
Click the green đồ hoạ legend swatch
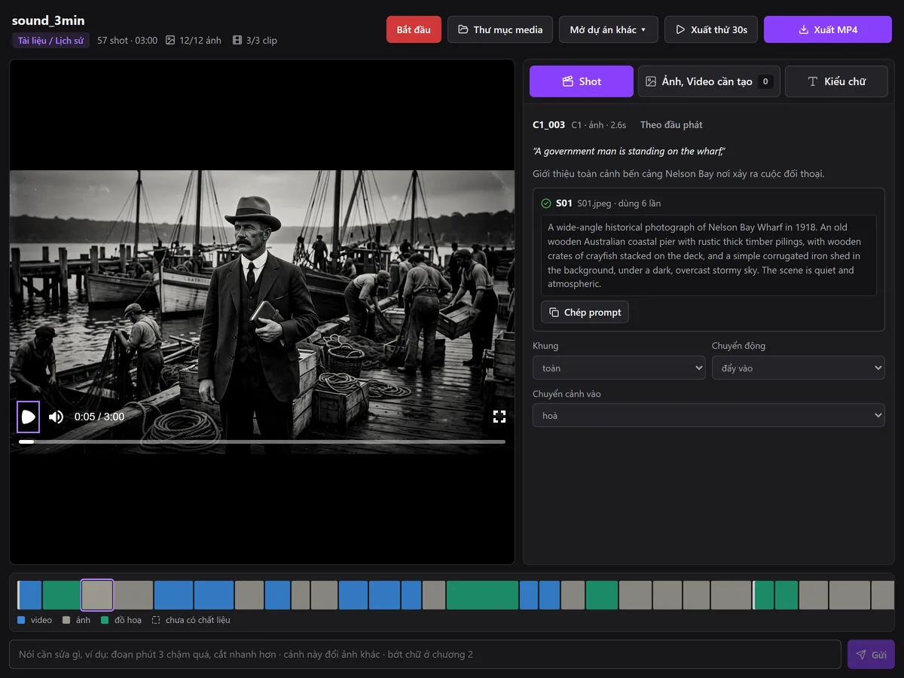(x=105, y=620)
